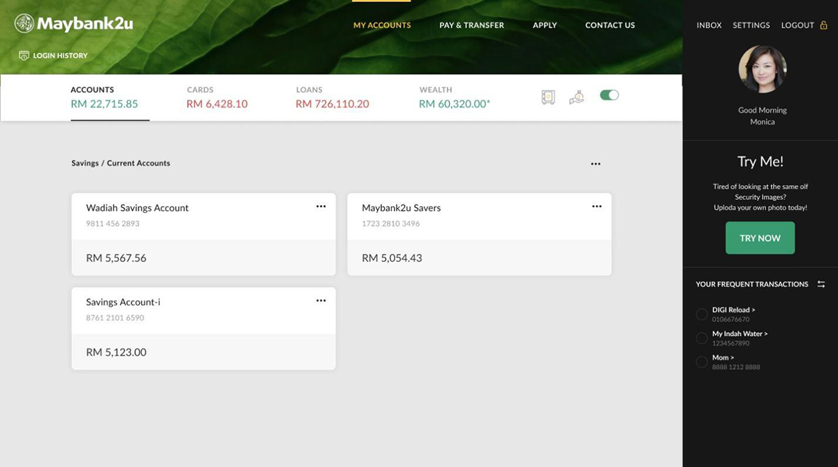Click the Good Morning Monica greeting
This screenshot has width=838, height=467.
coord(763,116)
